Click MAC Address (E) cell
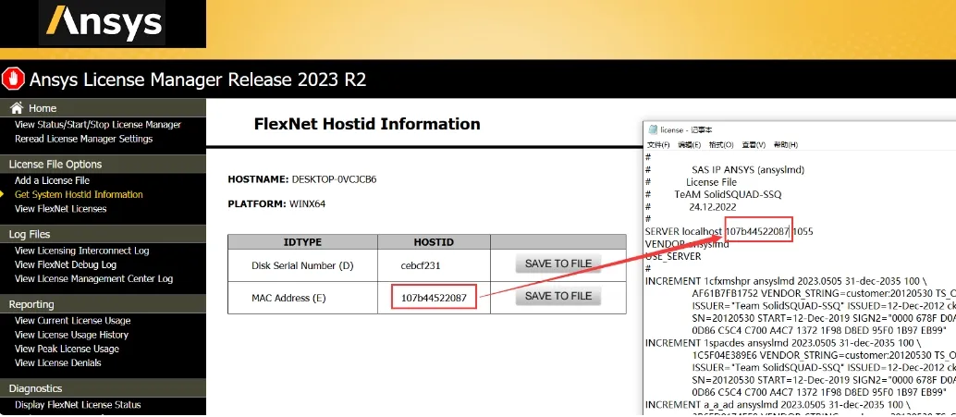 coord(289,298)
